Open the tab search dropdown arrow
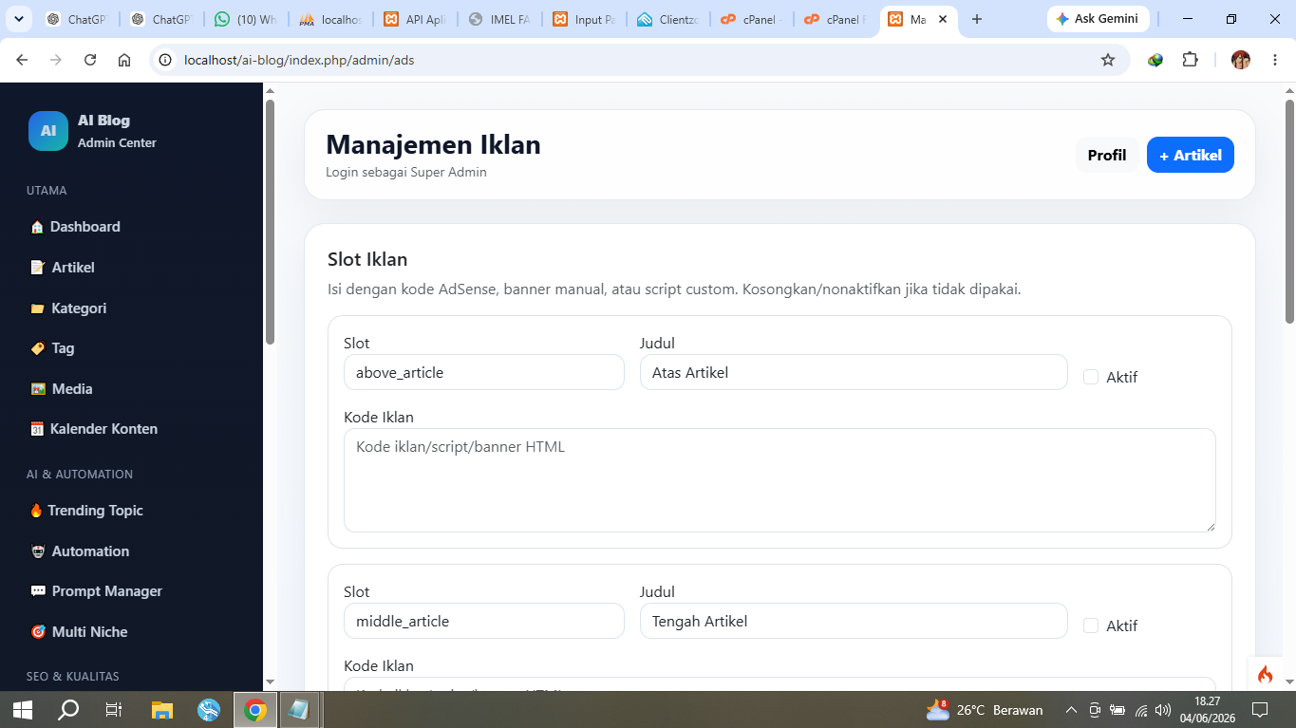Screen dimensions: 1296x728 click(x=19, y=19)
